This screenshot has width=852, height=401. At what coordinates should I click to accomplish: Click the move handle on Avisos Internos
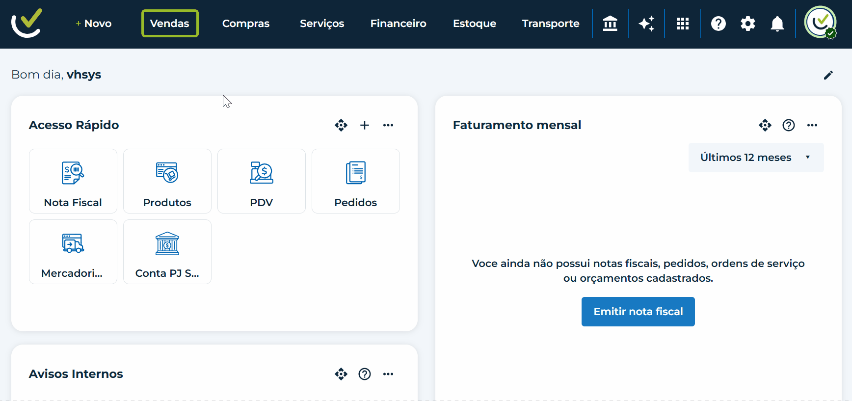pyautogui.click(x=341, y=374)
